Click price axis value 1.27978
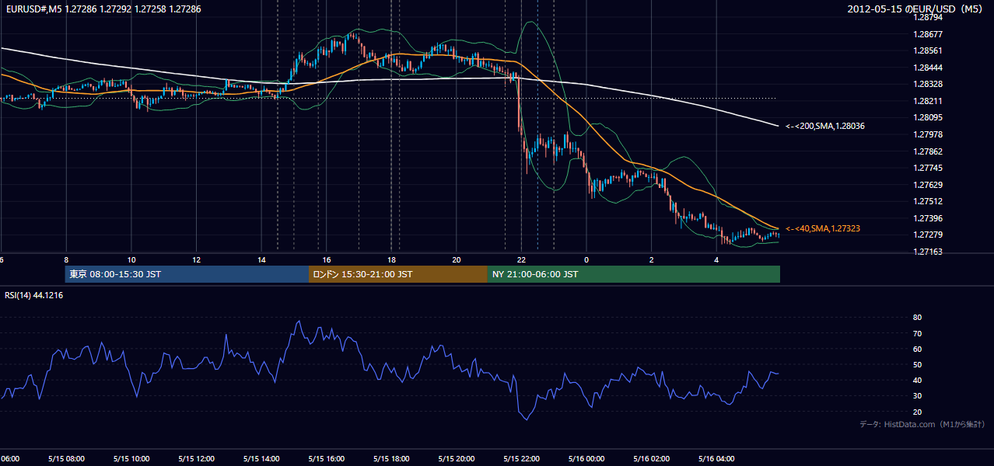The width and height of the screenshot is (994, 466). pyautogui.click(x=928, y=134)
